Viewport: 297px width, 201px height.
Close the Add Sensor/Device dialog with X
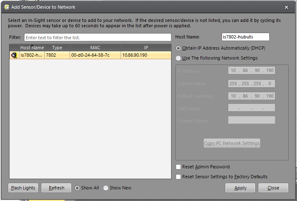pyautogui.click(x=286, y=7)
